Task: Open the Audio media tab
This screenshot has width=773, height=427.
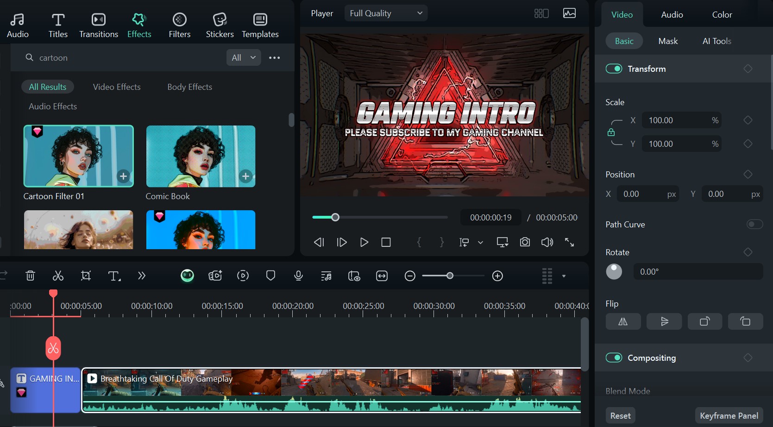Action: coord(18,25)
